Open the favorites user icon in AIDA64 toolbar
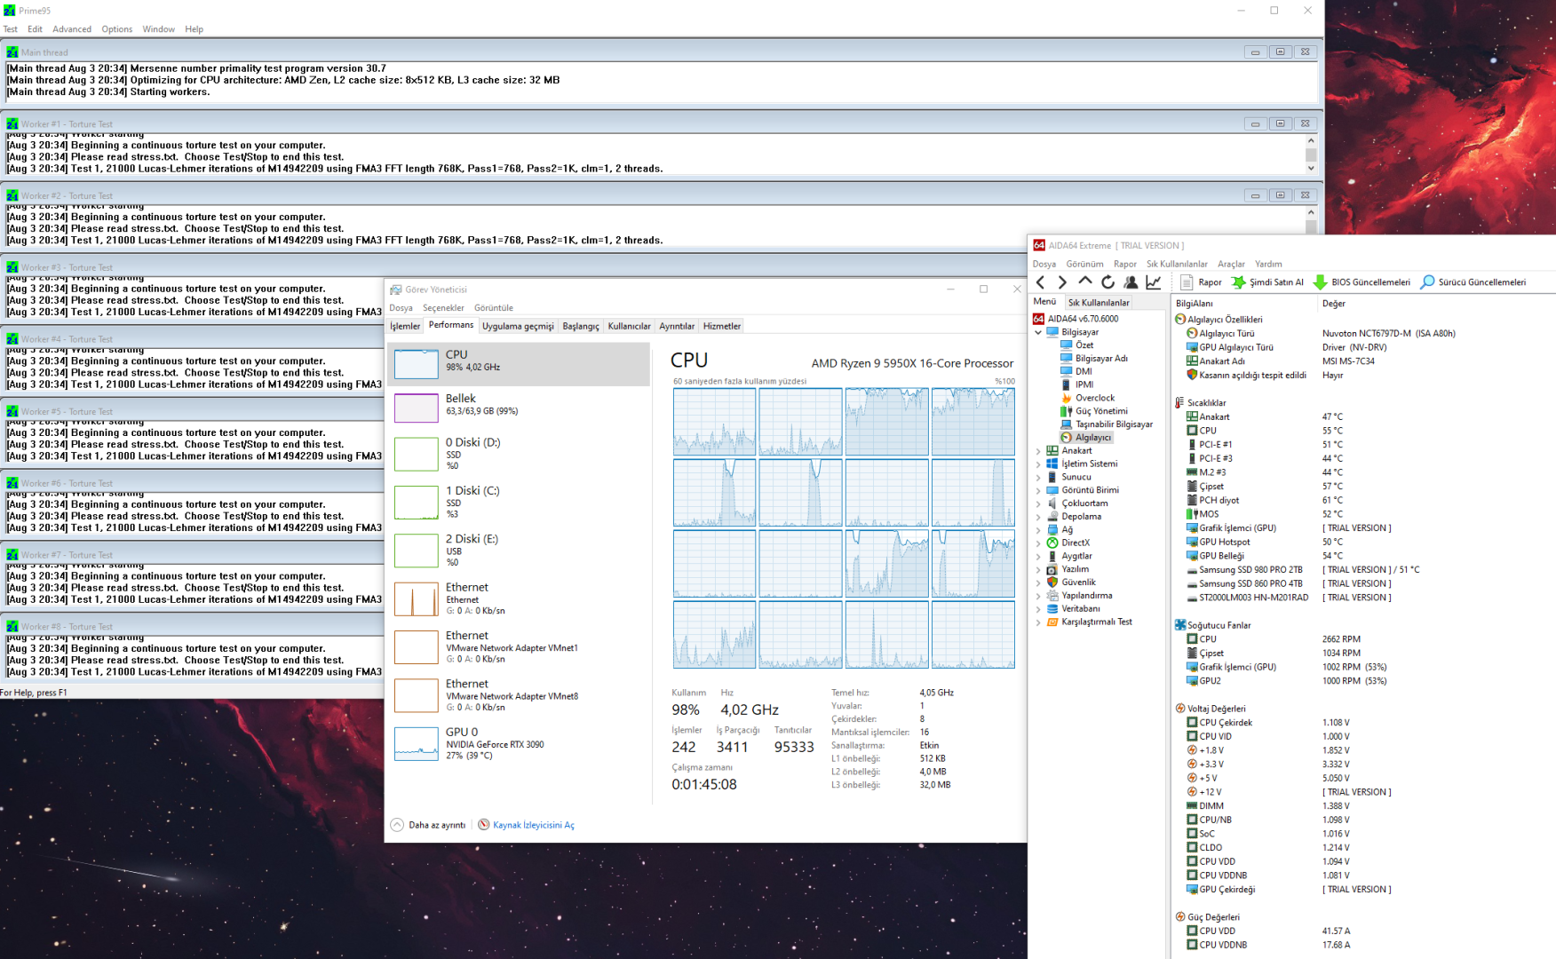 pos(1131,282)
